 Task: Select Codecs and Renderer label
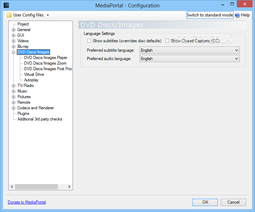pos(36,108)
